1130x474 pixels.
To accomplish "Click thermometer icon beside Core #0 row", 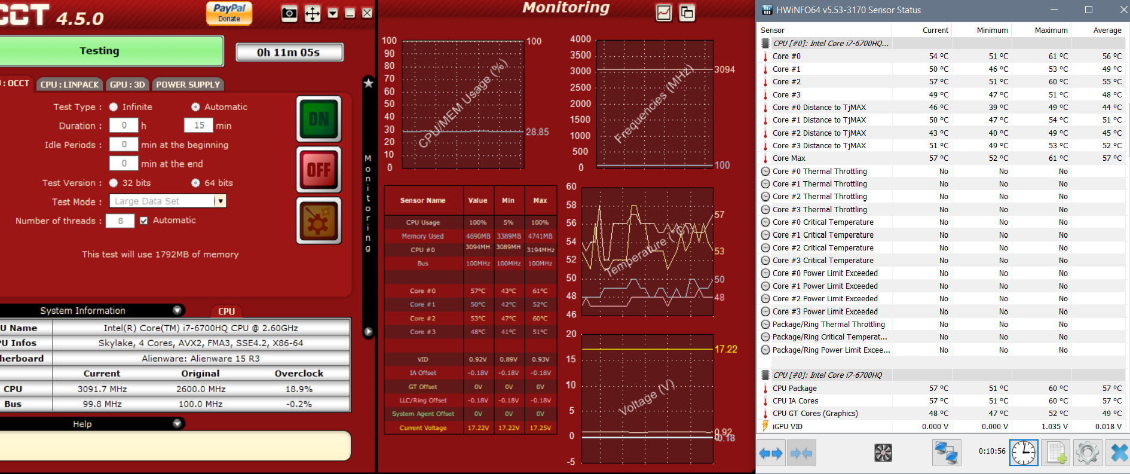I will click(x=765, y=56).
